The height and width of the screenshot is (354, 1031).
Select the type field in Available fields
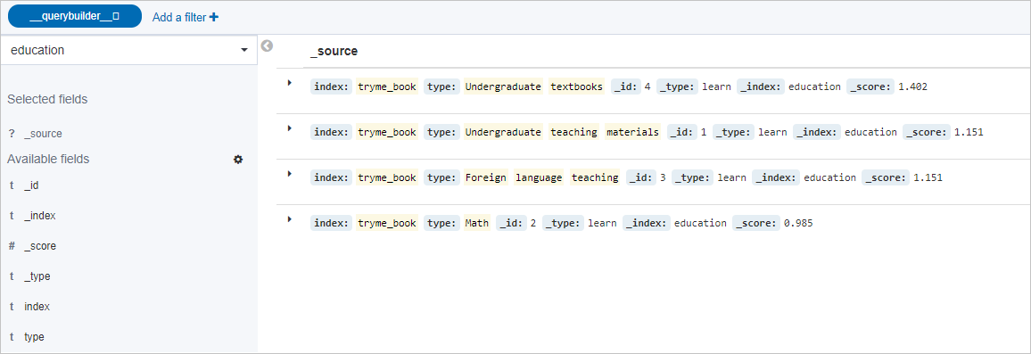[x=34, y=337]
